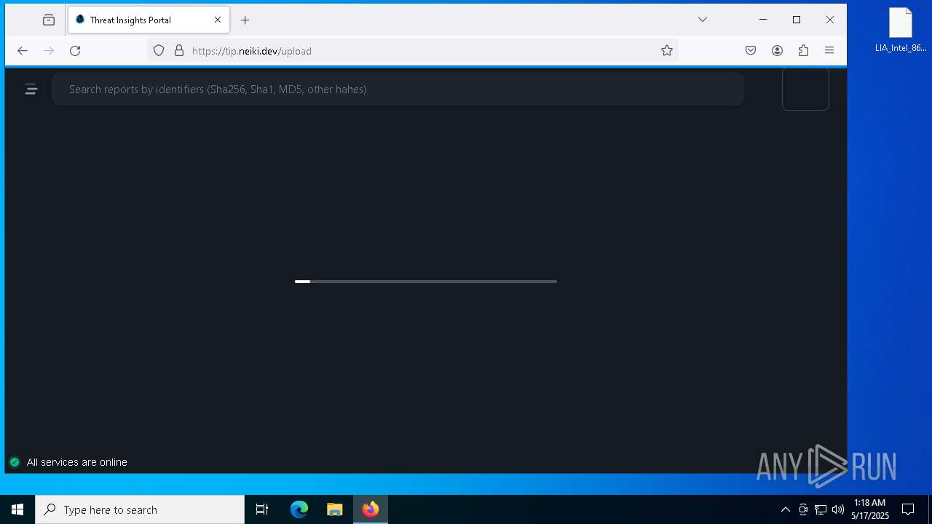Viewport: 932px width, 524px height.
Task: Launch Microsoft Edge from the taskbar
Action: pyautogui.click(x=299, y=509)
